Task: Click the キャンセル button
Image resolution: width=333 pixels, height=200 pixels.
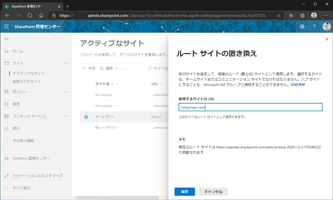Action: point(213,192)
